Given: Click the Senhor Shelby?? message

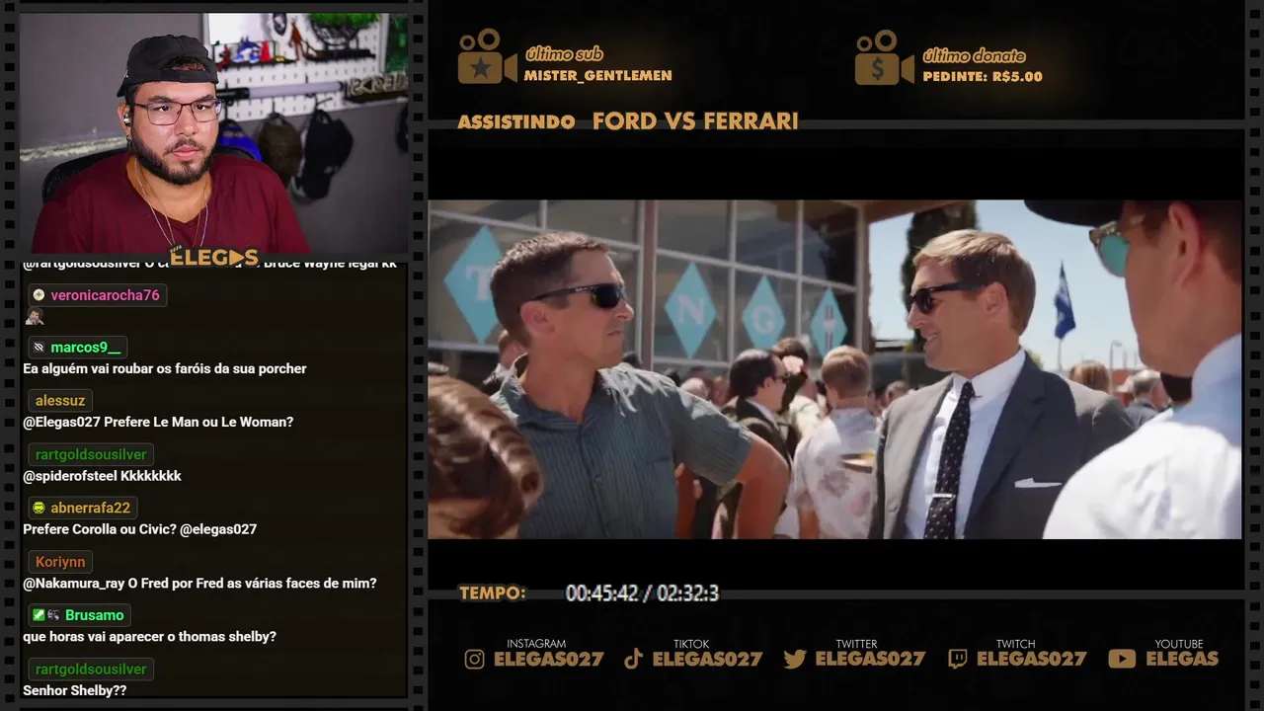Looking at the screenshot, I should 74,690.
